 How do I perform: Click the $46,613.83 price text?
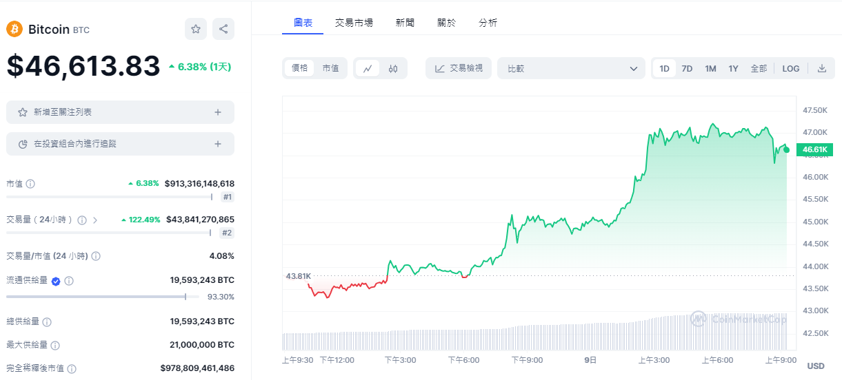tap(83, 66)
